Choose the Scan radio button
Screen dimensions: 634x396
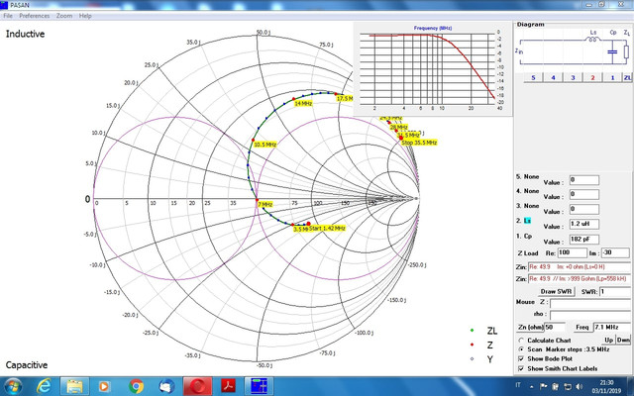point(521,349)
